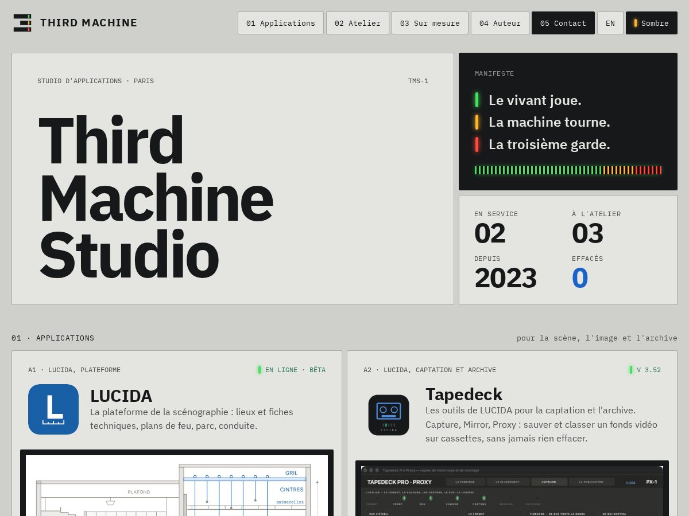Click the green status dot before 'V 3.52'

point(631,370)
